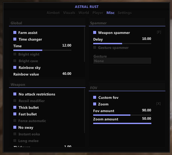The height and width of the screenshot is (155, 172).
Task: Disable the Farm assist checkbox
Action: [x=15, y=33]
